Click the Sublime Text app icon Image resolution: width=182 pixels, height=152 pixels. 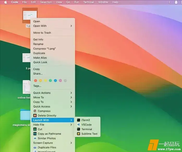[x=78, y=134]
